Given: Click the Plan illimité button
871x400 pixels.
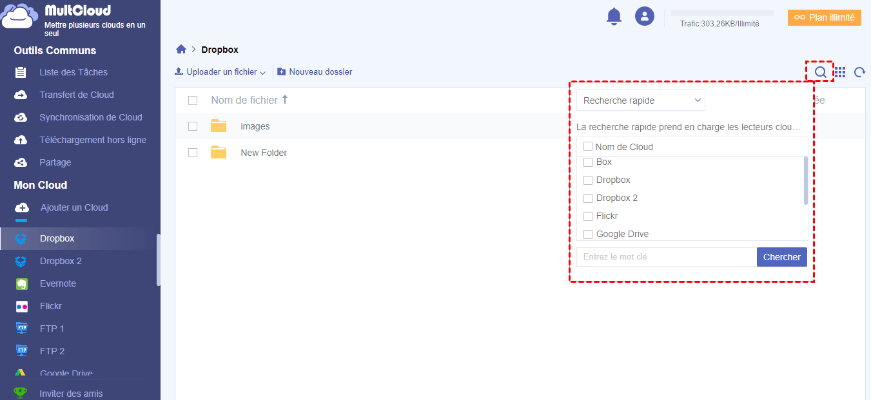Looking at the screenshot, I should 825,17.
